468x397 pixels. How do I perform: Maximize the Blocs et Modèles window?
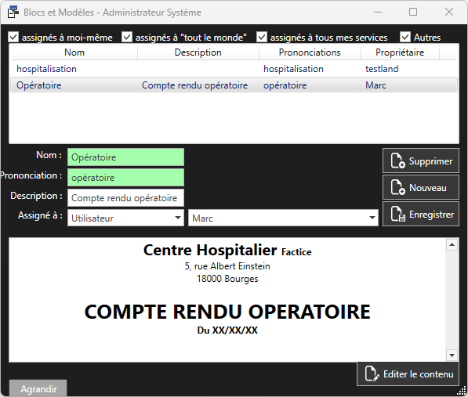click(413, 12)
